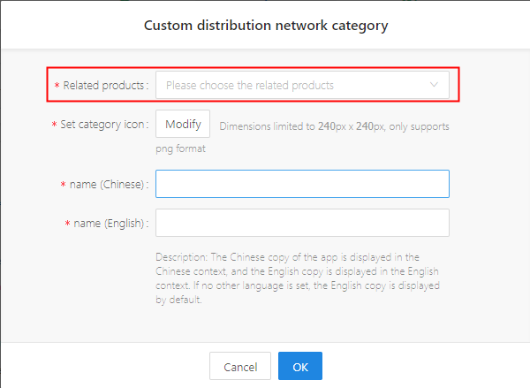Click the required asterisk beside Set category icon

(54, 125)
